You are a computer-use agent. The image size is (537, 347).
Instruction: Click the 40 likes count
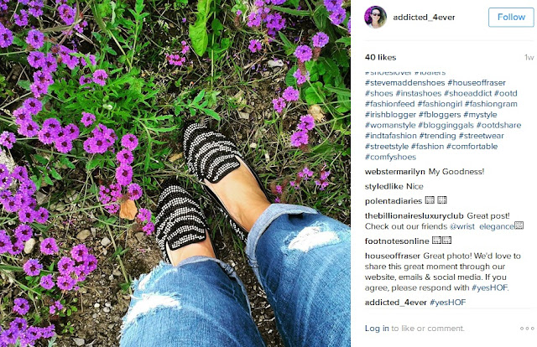tap(380, 57)
